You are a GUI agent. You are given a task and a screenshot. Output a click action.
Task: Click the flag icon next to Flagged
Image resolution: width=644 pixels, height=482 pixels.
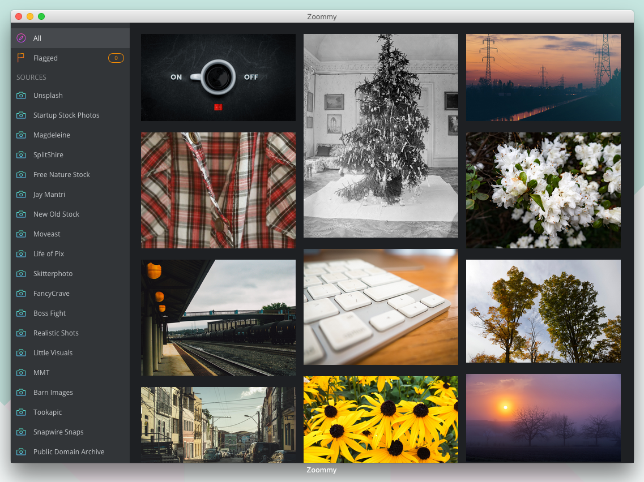pyautogui.click(x=21, y=58)
